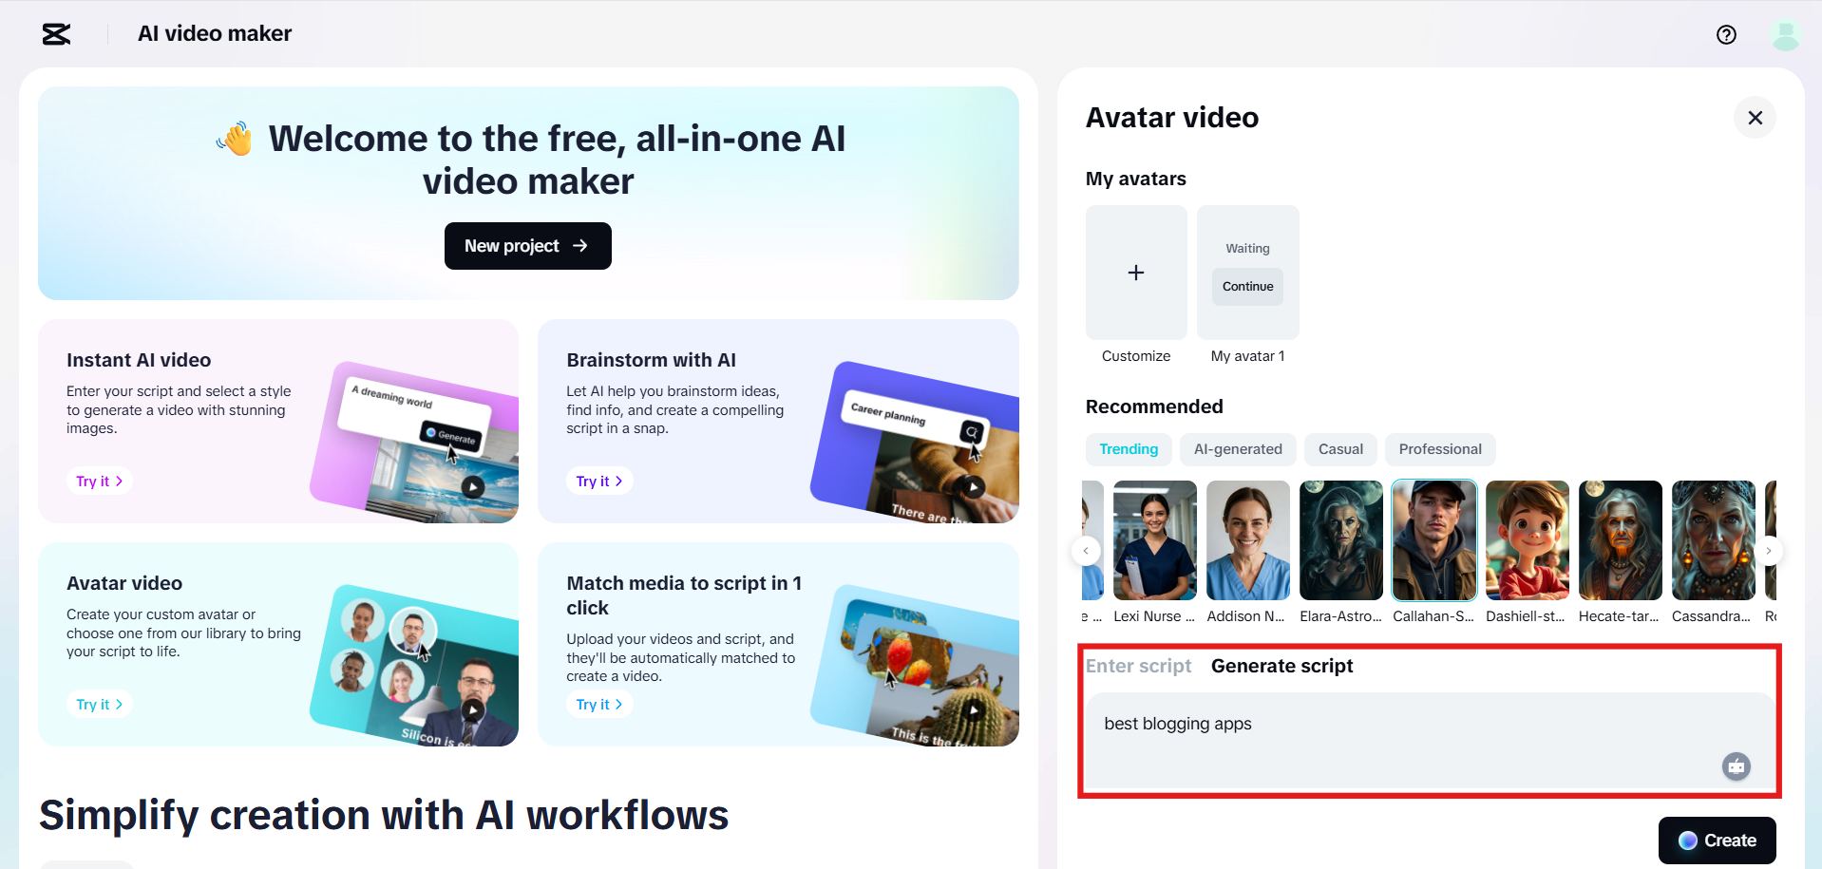Enable the Casual filter chip

[1339, 449]
